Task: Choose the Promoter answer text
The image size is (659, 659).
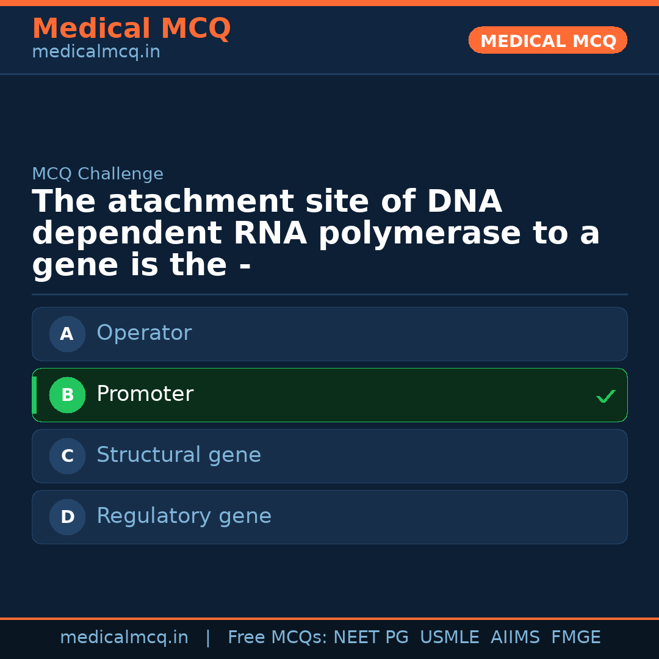Action: click(x=145, y=394)
